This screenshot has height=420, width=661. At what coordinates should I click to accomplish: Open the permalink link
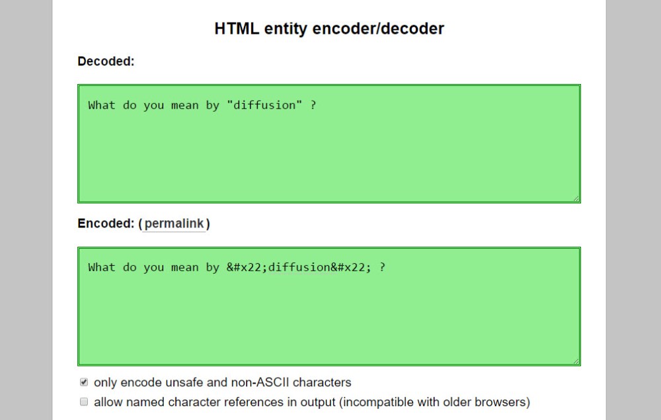(175, 224)
